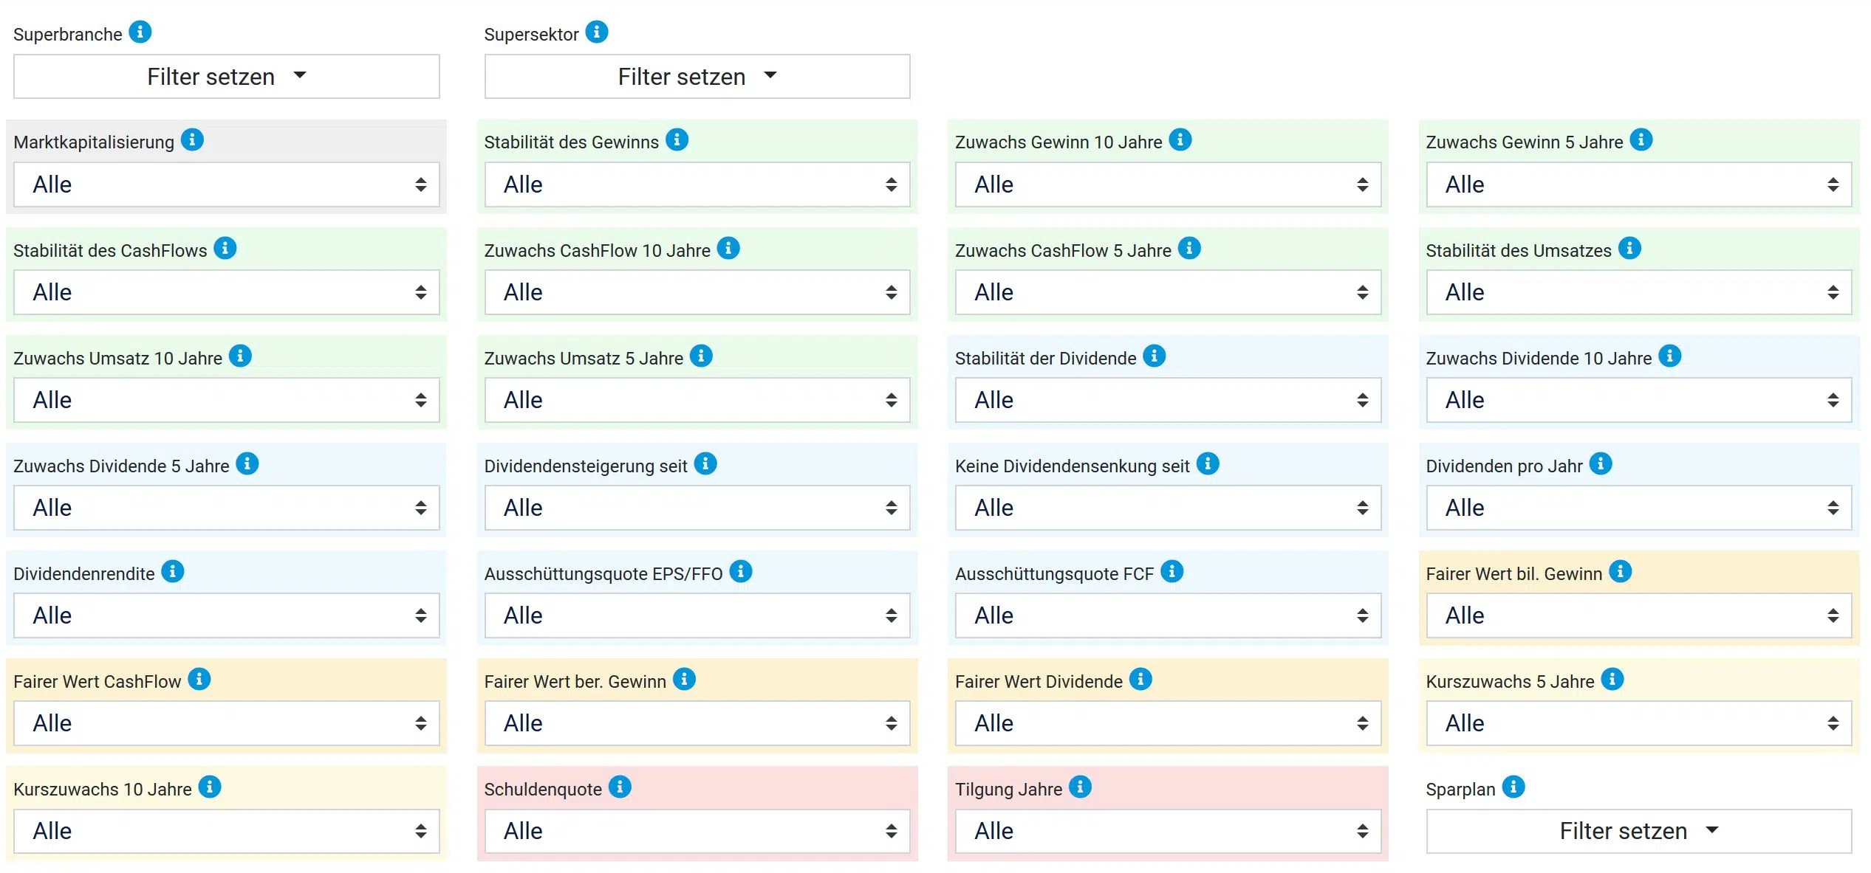Open the Zuwachs Gewinn 5 Jahre selector
The height and width of the screenshot is (873, 1871).
tap(1639, 184)
